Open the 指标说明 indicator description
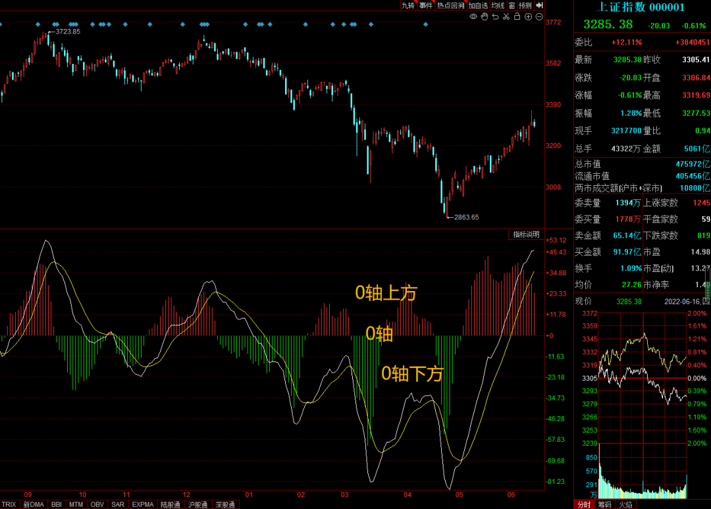 tap(526, 234)
